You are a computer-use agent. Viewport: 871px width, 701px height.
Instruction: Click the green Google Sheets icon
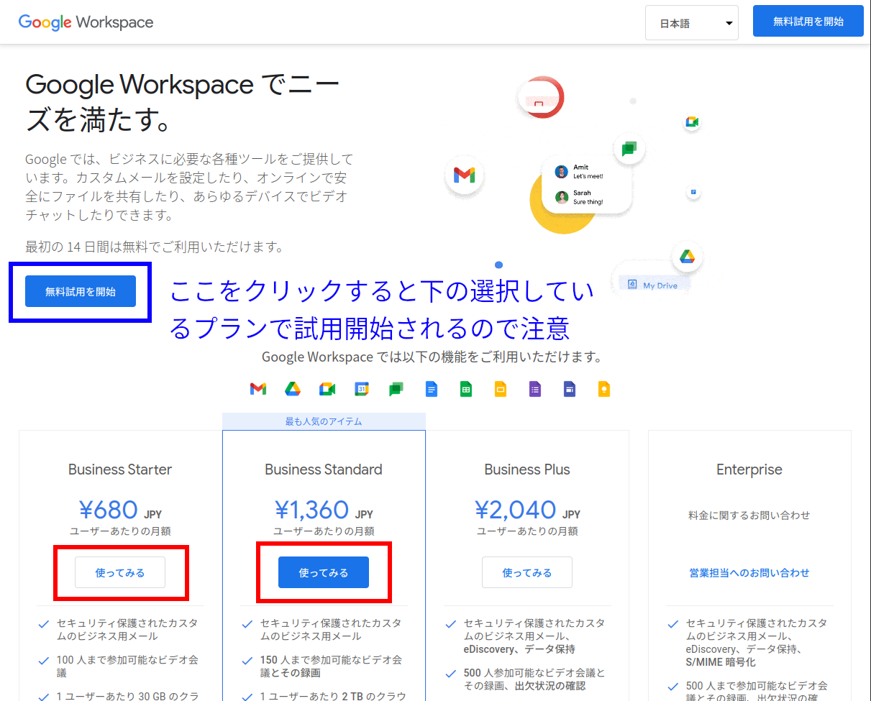tap(466, 389)
